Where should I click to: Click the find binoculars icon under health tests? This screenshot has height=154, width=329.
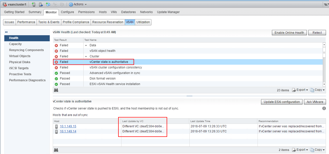click(56, 90)
